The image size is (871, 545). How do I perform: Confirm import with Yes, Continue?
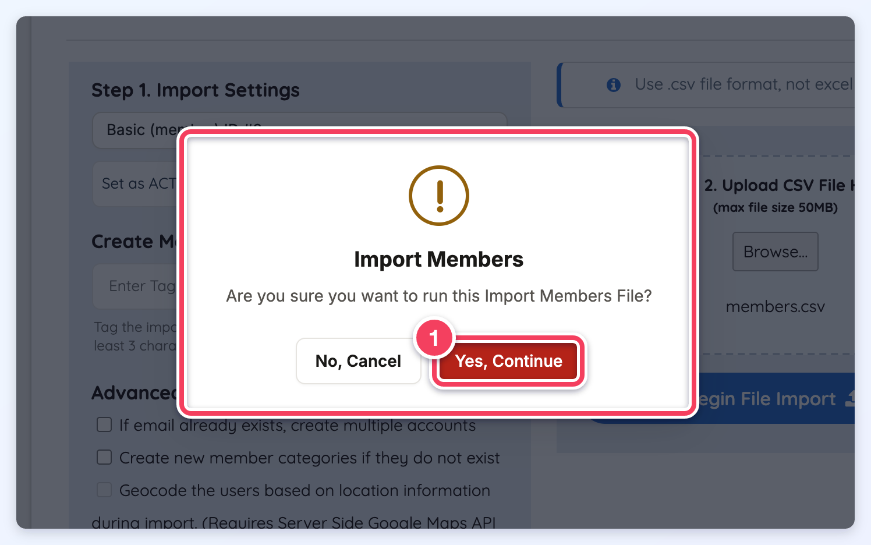508,361
